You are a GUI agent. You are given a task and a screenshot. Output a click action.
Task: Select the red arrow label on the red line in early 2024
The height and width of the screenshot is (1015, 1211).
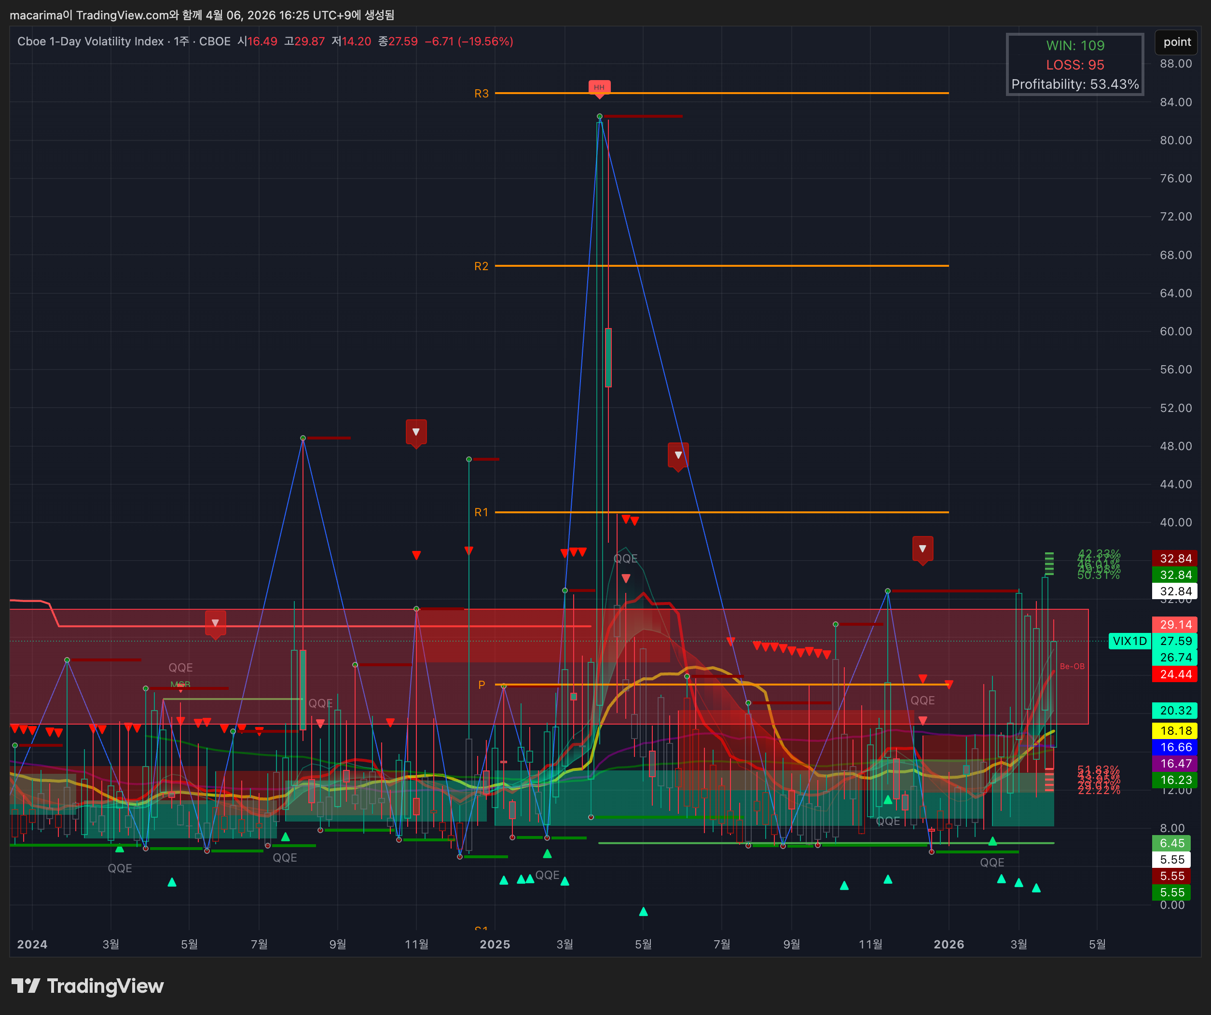pos(215,623)
